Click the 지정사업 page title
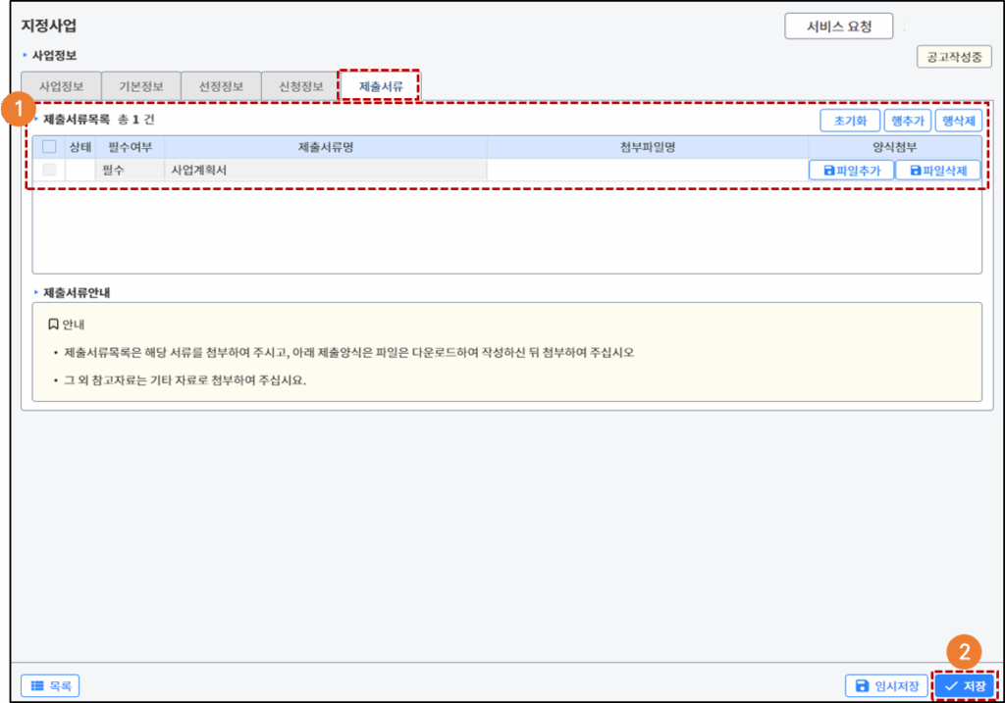This screenshot has width=1005, height=703. (49, 25)
